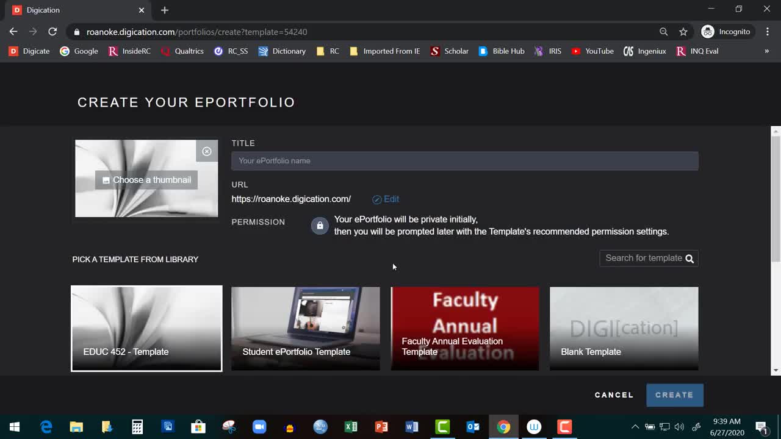Open the Windows Start menu

click(x=15, y=427)
